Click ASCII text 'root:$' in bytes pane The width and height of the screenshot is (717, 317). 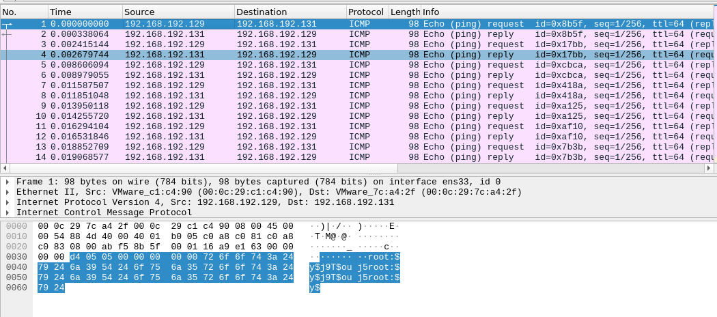pyautogui.click(x=384, y=257)
